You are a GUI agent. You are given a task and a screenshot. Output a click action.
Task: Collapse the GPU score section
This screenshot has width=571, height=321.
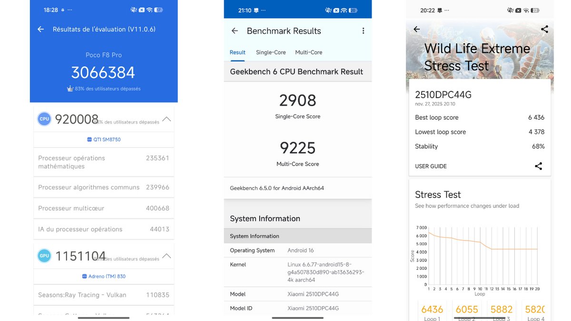click(x=167, y=256)
